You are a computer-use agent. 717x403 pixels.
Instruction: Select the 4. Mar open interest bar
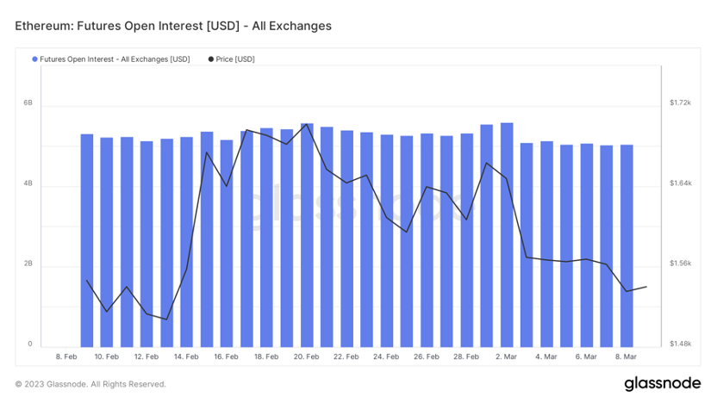(546, 245)
